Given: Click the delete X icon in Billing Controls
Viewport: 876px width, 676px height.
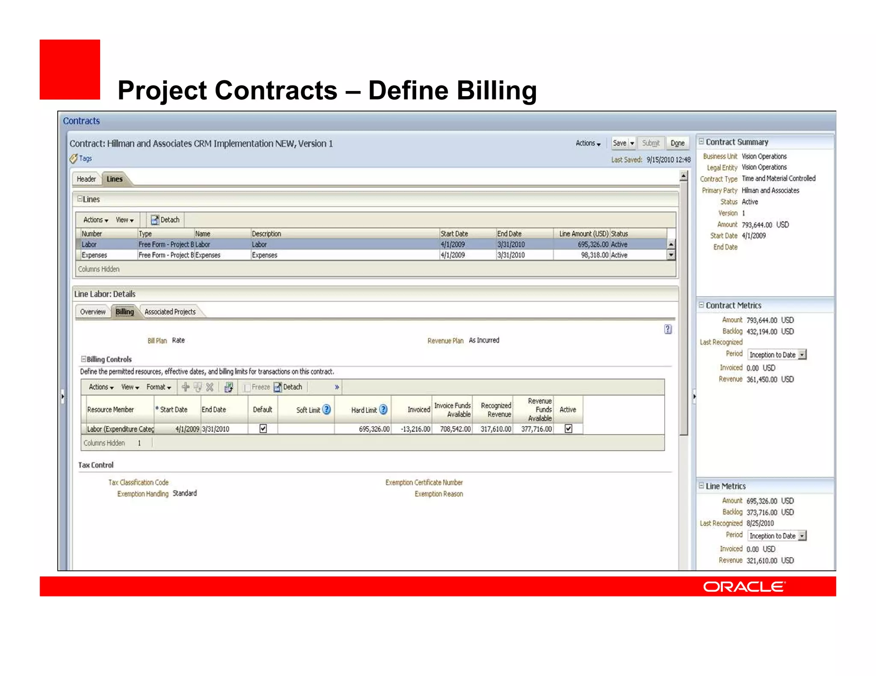Looking at the screenshot, I should coord(210,387).
